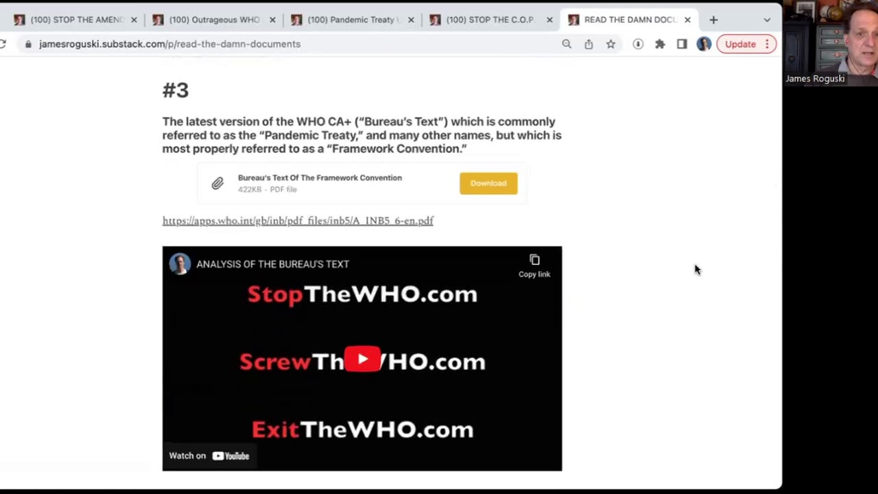Switch to the STOP THE AMEND tab
The image size is (878, 494).
click(x=75, y=20)
